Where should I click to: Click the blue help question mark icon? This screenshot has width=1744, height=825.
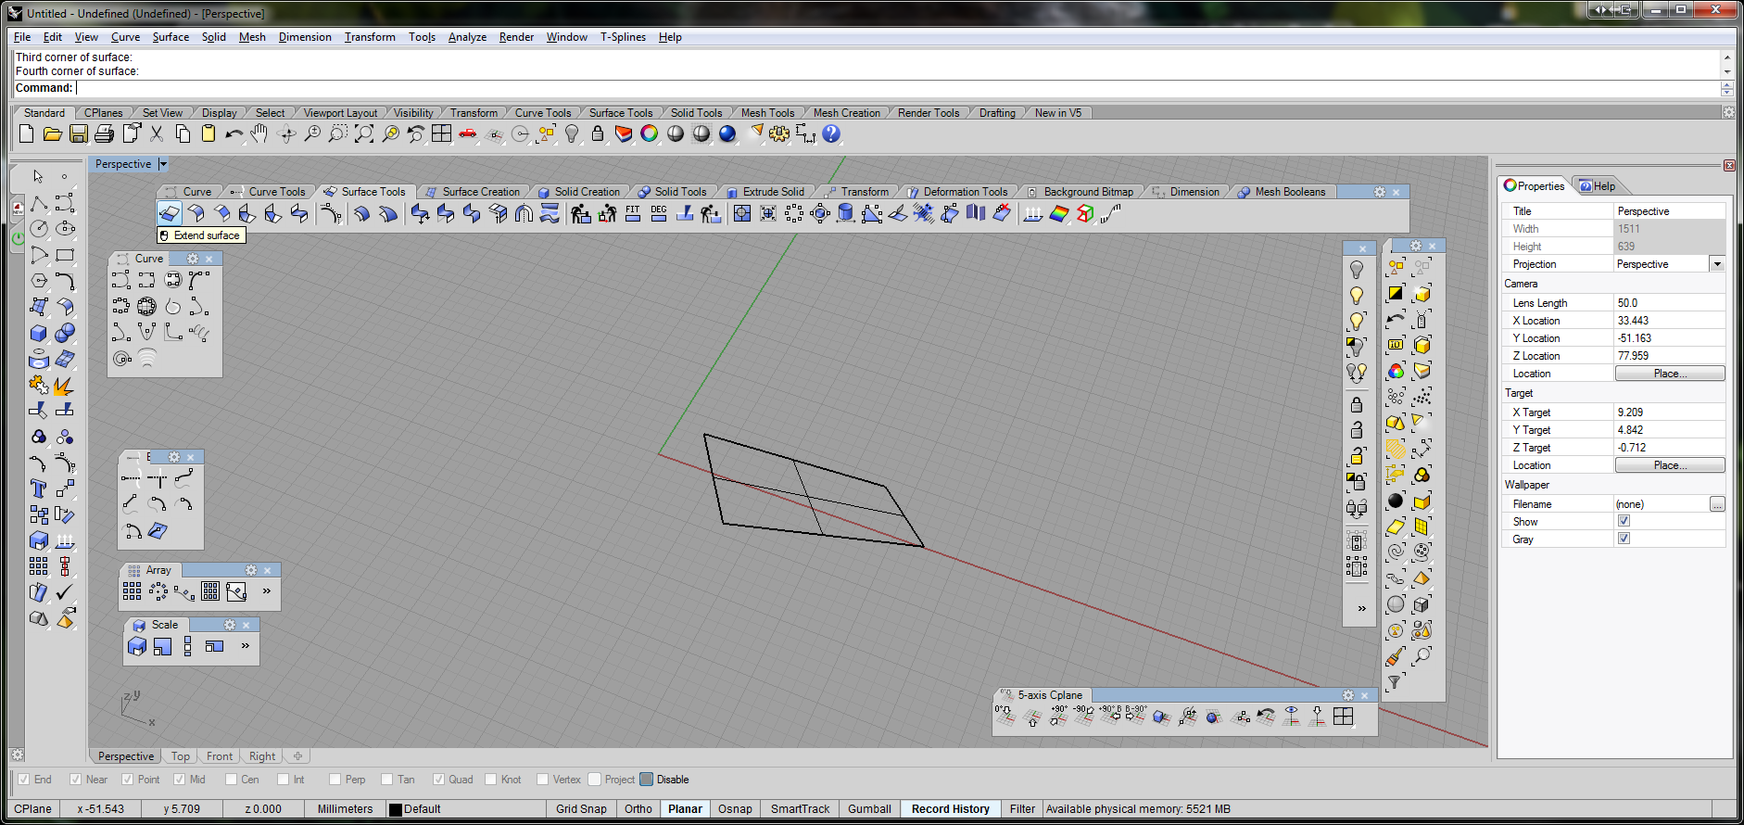(831, 134)
